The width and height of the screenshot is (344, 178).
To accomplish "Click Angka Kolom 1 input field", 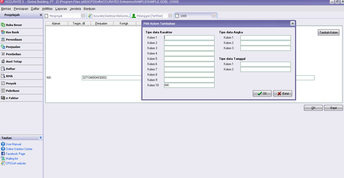I will point(266,38).
